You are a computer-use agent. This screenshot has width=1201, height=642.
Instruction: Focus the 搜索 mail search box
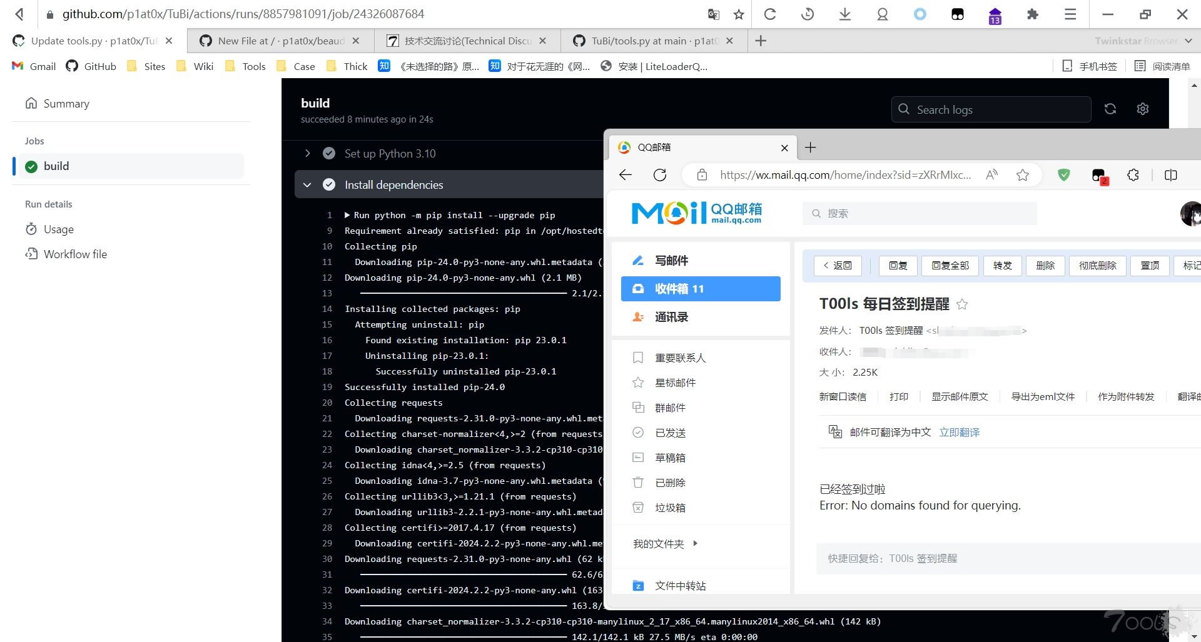920,214
